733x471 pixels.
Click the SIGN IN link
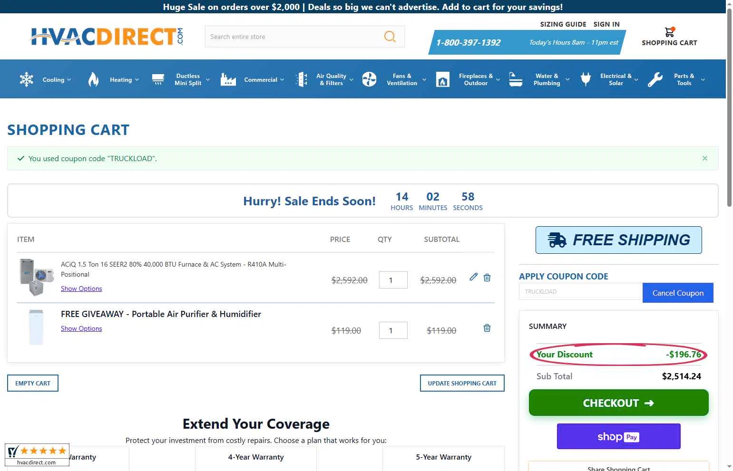[x=606, y=24]
